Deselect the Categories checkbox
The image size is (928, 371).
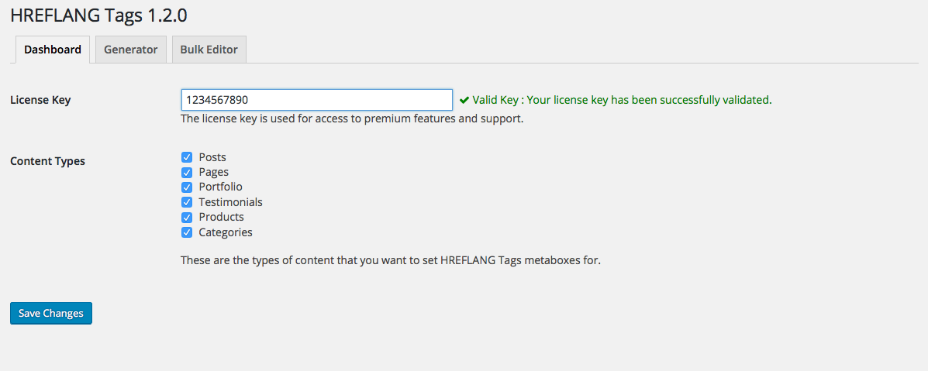pyautogui.click(x=187, y=232)
